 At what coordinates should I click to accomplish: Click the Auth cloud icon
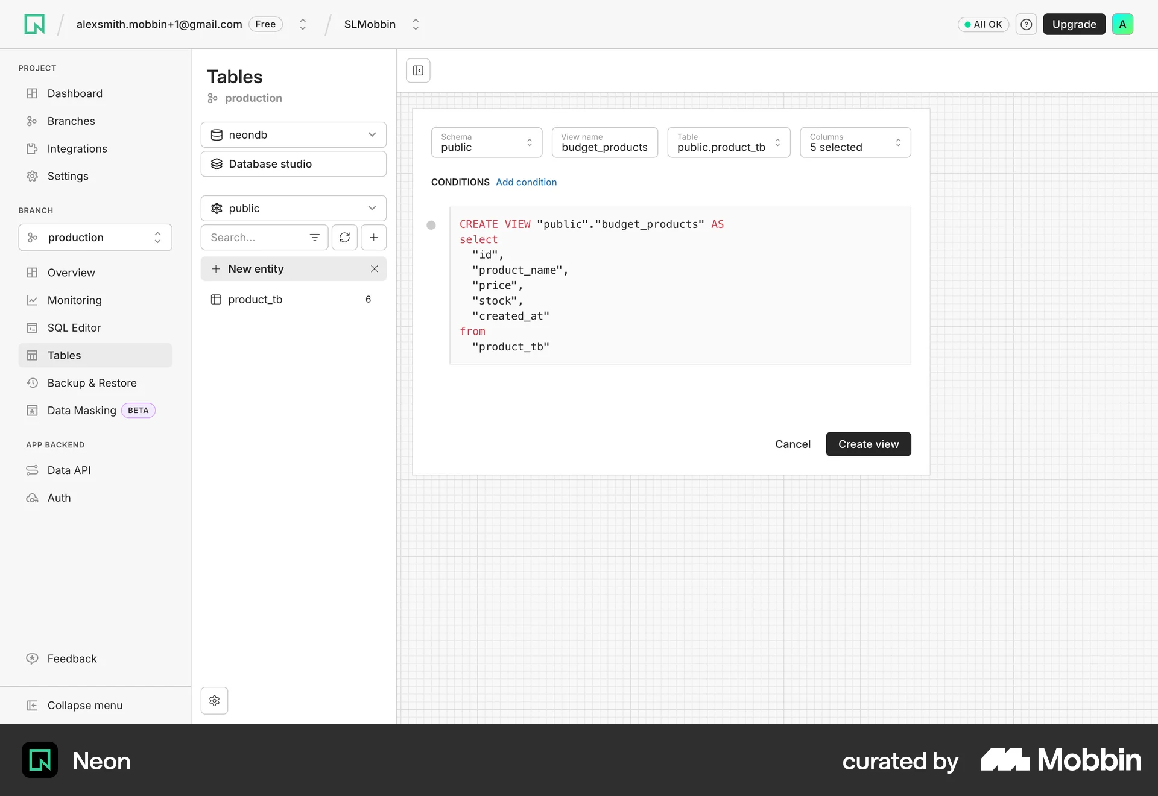click(x=32, y=498)
